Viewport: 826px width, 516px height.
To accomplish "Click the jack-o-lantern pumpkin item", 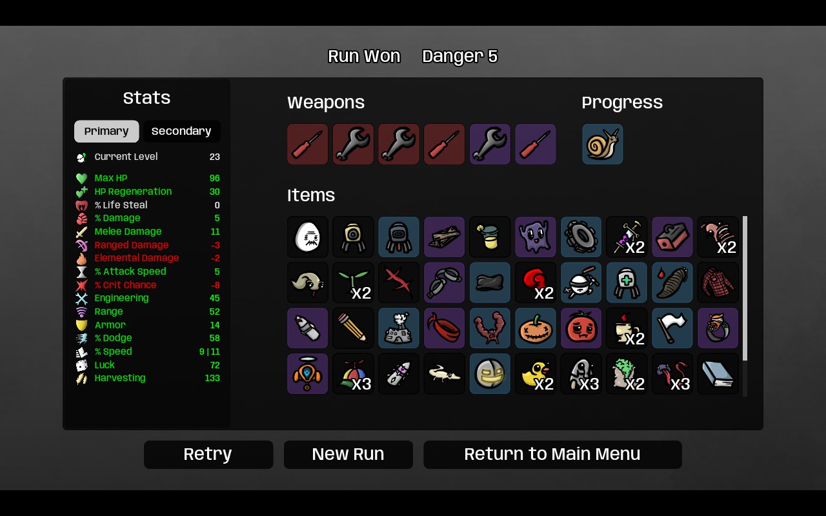I will [536, 328].
